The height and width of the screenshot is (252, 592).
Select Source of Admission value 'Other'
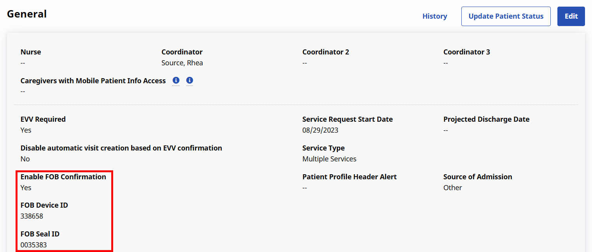(452, 187)
